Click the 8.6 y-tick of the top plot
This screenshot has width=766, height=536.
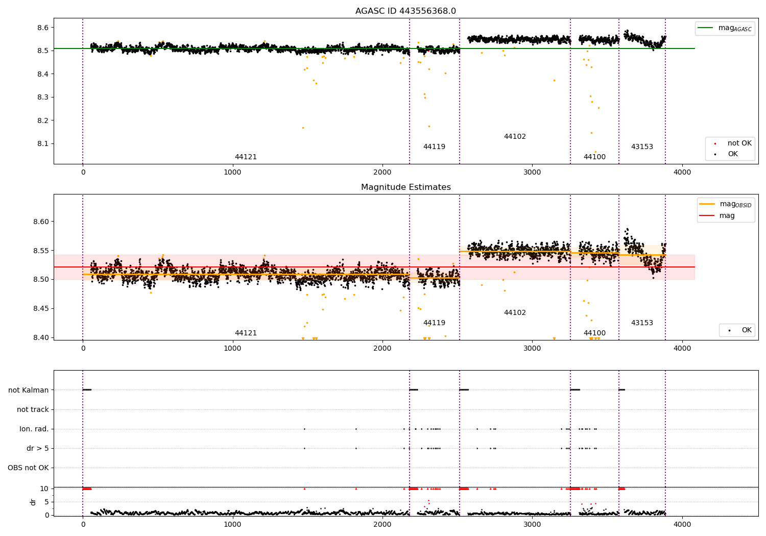point(44,28)
